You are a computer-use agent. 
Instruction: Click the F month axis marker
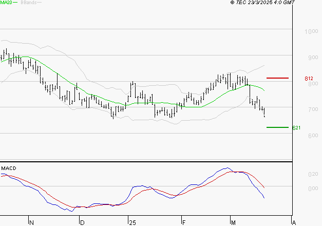click(184, 223)
